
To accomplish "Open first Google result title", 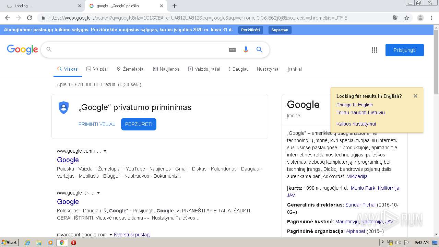I will (x=68, y=160).
